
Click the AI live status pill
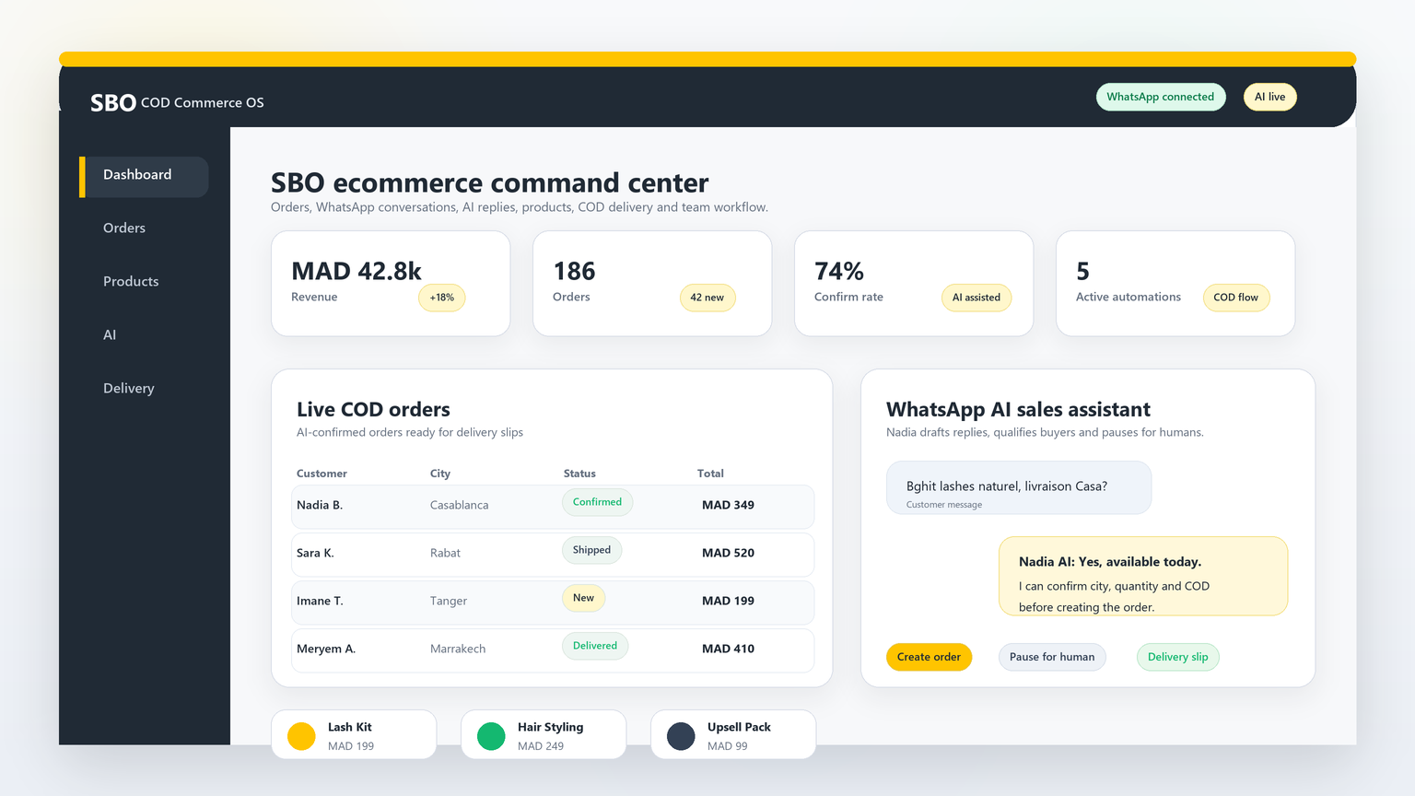coord(1269,97)
